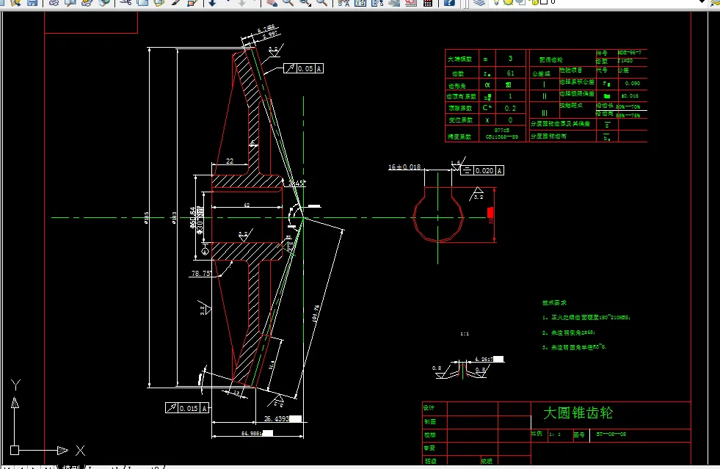Save the drawing with the floppy disk icon
Screen dimensions: 720x469
point(32,2)
